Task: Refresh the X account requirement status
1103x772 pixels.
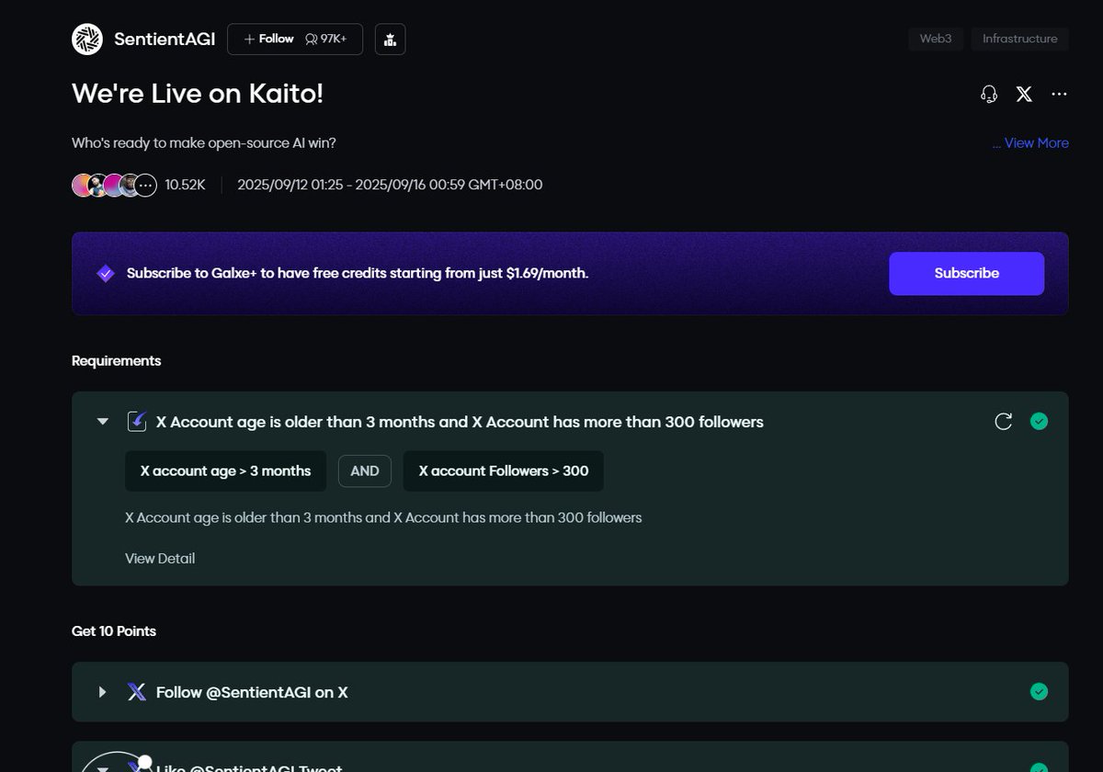Action: [x=1004, y=422]
